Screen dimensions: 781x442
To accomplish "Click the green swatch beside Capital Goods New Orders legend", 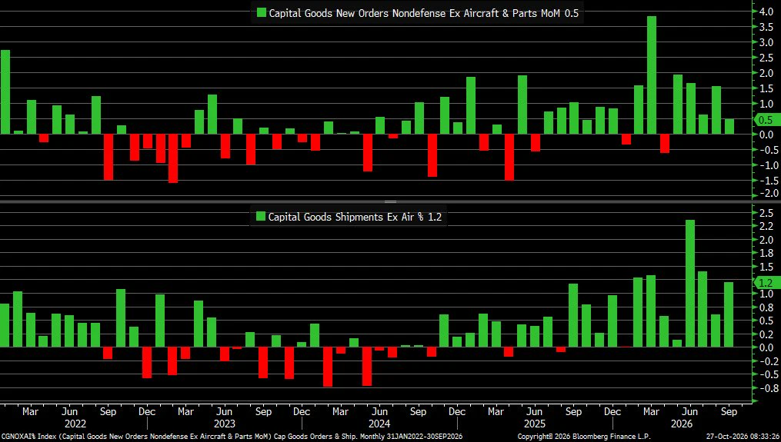I will 261,12.
